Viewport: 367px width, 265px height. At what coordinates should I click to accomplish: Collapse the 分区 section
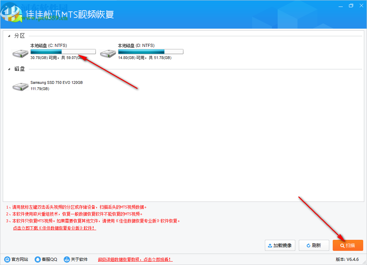[9, 35]
